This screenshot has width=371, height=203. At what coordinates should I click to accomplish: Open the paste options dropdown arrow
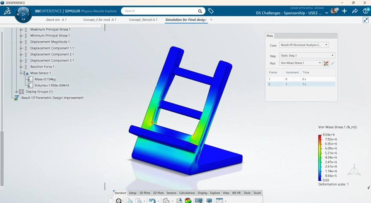coord(144,201)
